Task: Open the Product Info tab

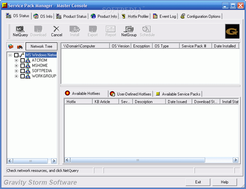Action: pos(104,16)
